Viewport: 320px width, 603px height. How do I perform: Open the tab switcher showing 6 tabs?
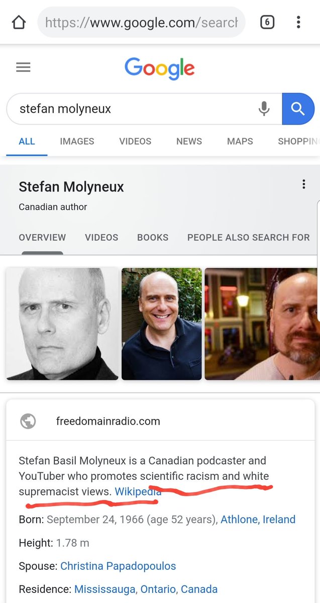pos(267,22)
